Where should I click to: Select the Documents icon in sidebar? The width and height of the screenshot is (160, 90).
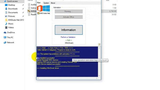coord(6,12)
